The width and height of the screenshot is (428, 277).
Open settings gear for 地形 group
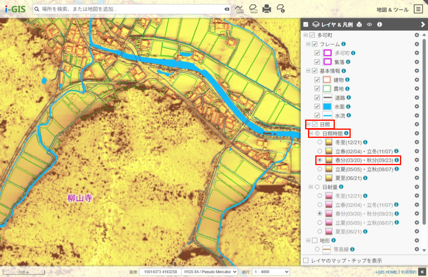[417, 240]
